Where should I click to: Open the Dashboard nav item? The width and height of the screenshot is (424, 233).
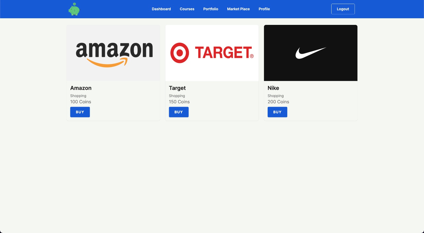[161, 9]
